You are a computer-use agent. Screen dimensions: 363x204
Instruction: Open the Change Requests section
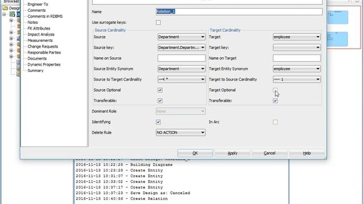coord(43,46)
